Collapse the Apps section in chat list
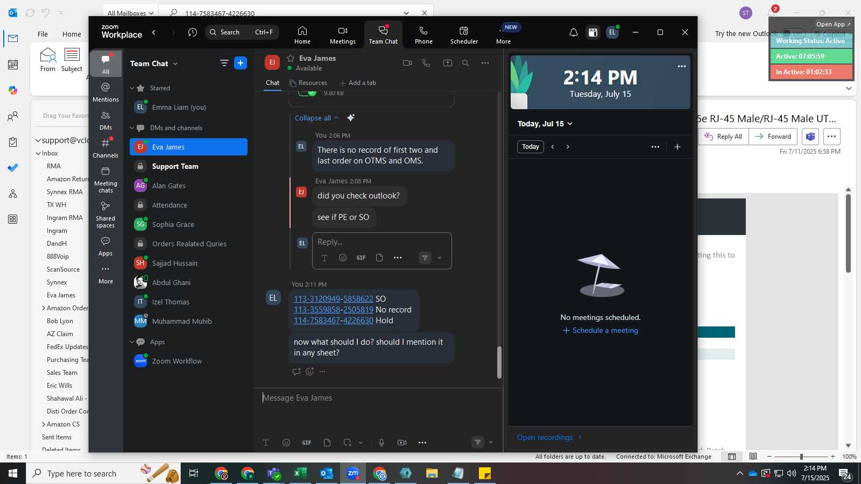The width and height of the screenshot is (861, 484). click(x=132, y=342)
